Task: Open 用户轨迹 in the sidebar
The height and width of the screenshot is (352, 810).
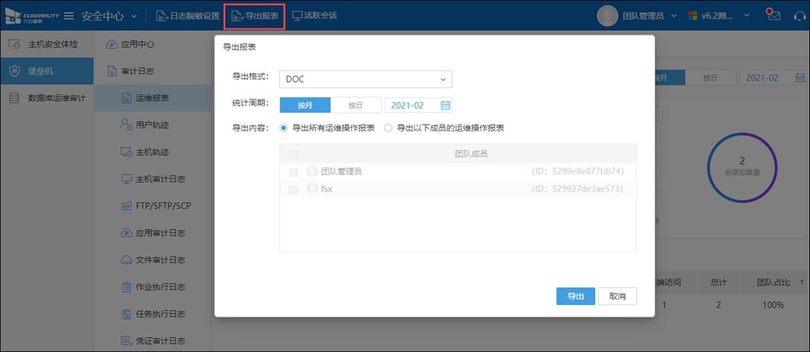Action: [x=152, y=125]
